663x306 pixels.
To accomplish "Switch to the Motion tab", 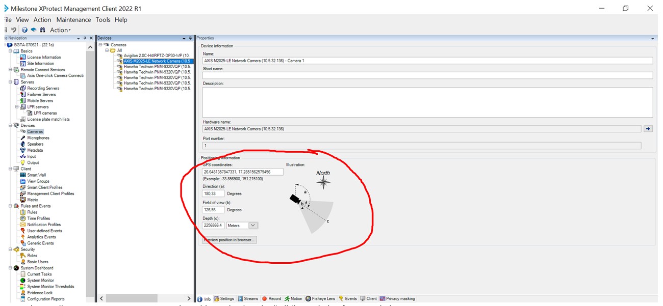I will pyautogui.click(x=294, y=298).
